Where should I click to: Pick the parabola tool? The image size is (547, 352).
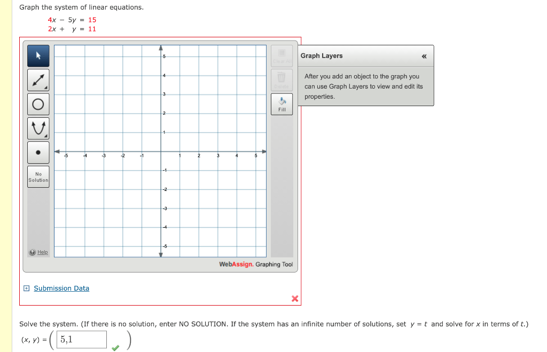[x=38, y=128]
